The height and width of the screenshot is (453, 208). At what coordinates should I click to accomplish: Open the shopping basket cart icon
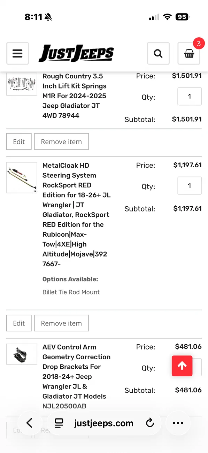[x=189, y=53]
